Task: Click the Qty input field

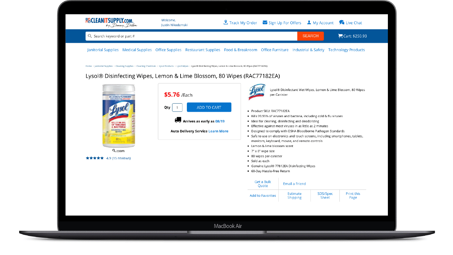Action: coord(177,108)
